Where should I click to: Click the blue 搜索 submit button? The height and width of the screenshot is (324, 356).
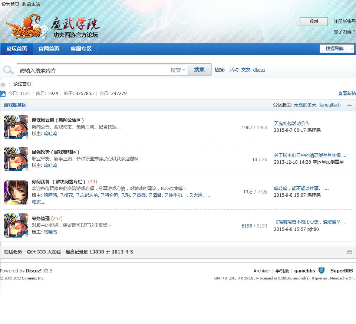point(199,70)
